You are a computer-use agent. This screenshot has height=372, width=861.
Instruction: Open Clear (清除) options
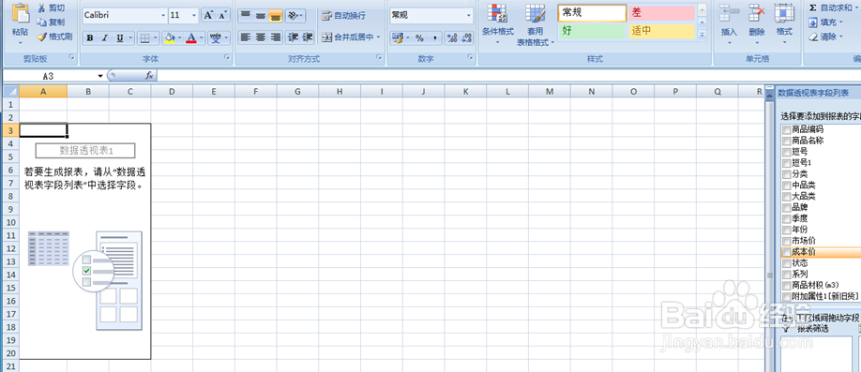tap(826, 37)
